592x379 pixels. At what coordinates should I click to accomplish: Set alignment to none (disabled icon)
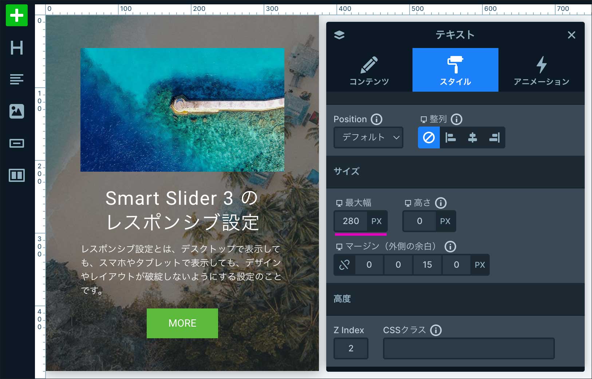coord(429,137)
